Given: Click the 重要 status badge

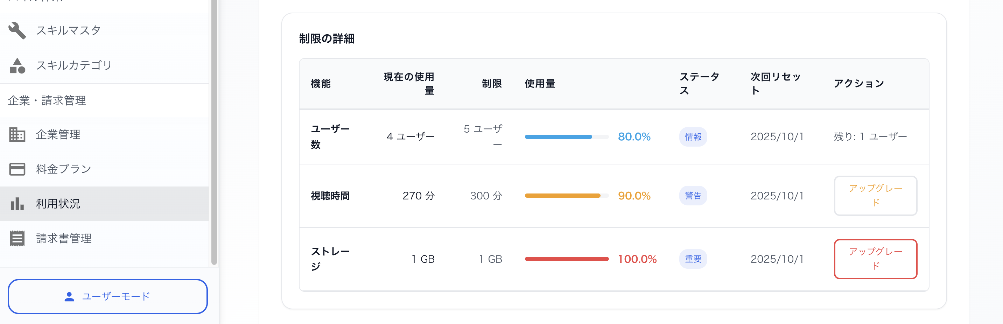Looking at the screenshot, I should [693, 259].
